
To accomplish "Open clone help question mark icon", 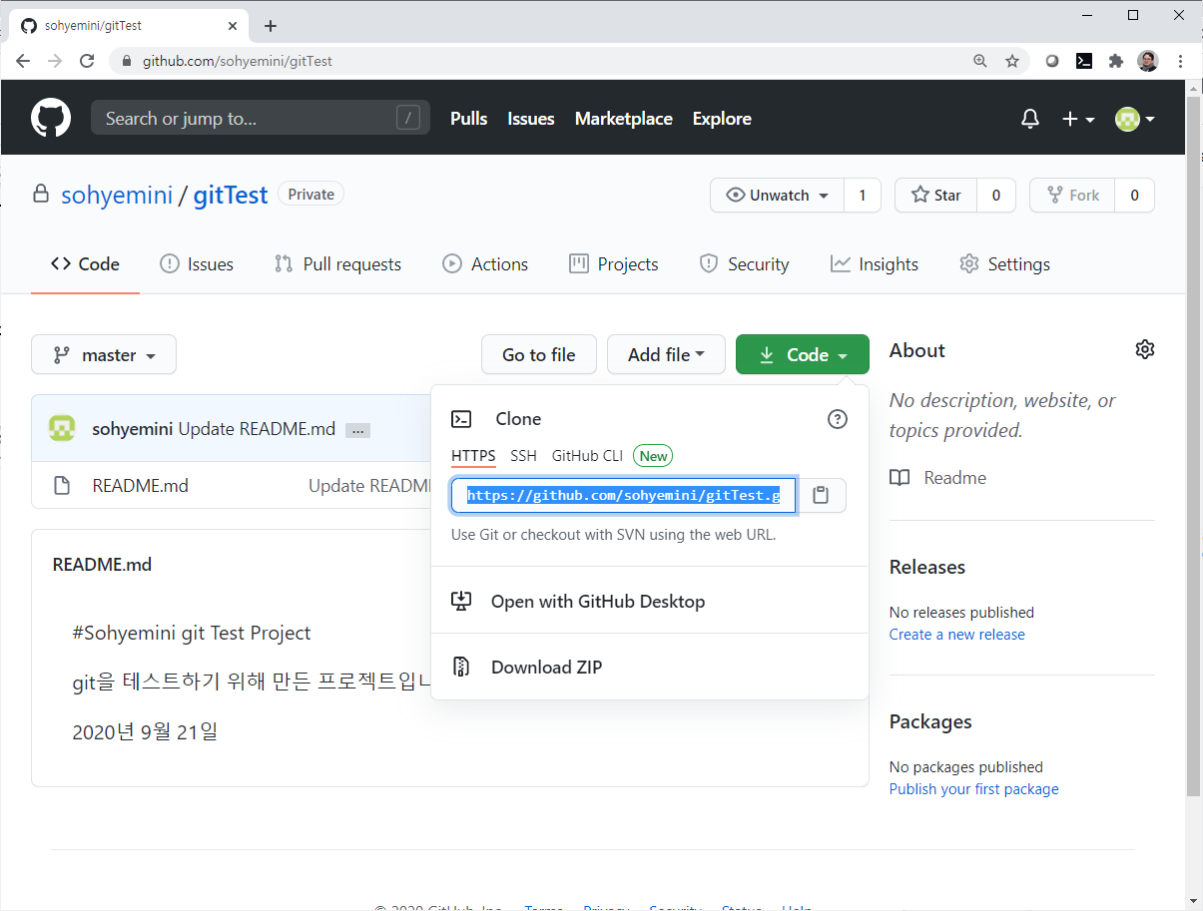I will (838, 419).
